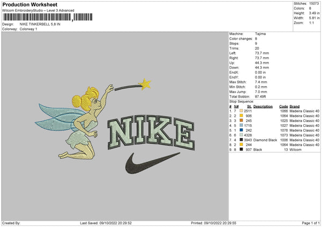Click the Wilcom brand in row 9
This screenshot has width=322, height=227.
click(x=295, y=150)
